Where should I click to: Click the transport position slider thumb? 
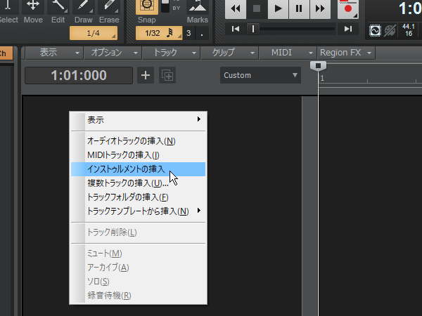(x=253, y=29)
